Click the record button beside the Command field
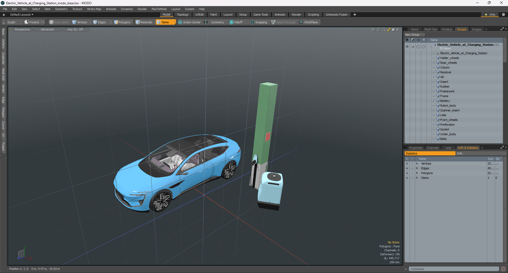 503,269
